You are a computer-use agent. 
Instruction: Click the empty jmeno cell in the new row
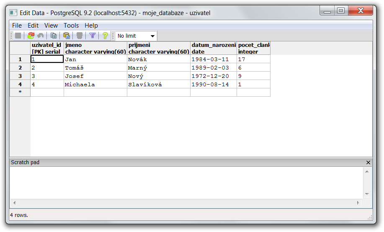pyautogui.click(x=95, y=93)
